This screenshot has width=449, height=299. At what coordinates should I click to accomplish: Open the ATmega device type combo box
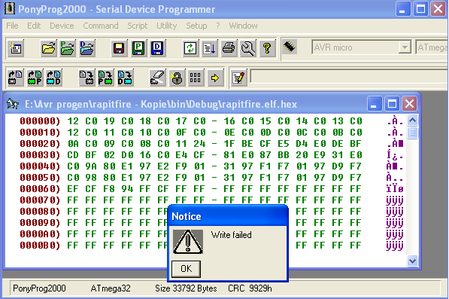tap(432, 47)
